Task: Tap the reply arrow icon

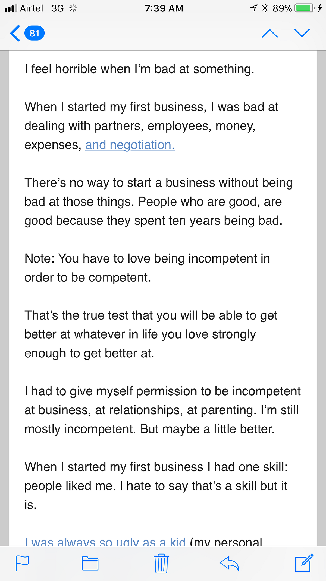Action: (x=229, y=563)
